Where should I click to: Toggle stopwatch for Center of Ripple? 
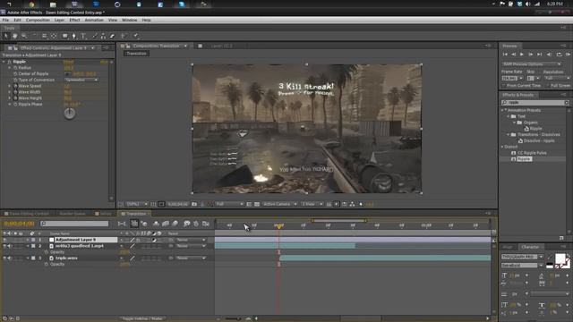click(15, 73)
